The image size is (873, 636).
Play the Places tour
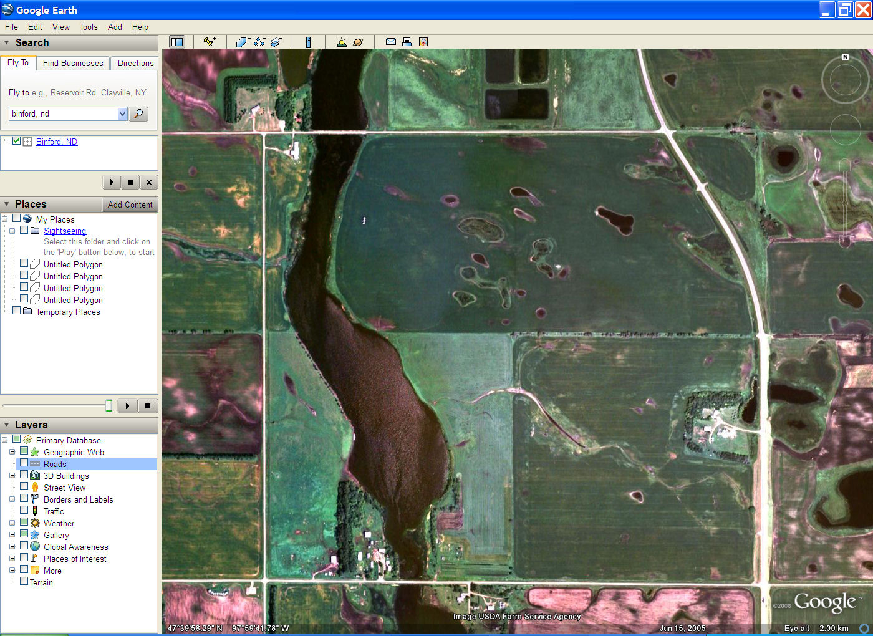(127, 406)
